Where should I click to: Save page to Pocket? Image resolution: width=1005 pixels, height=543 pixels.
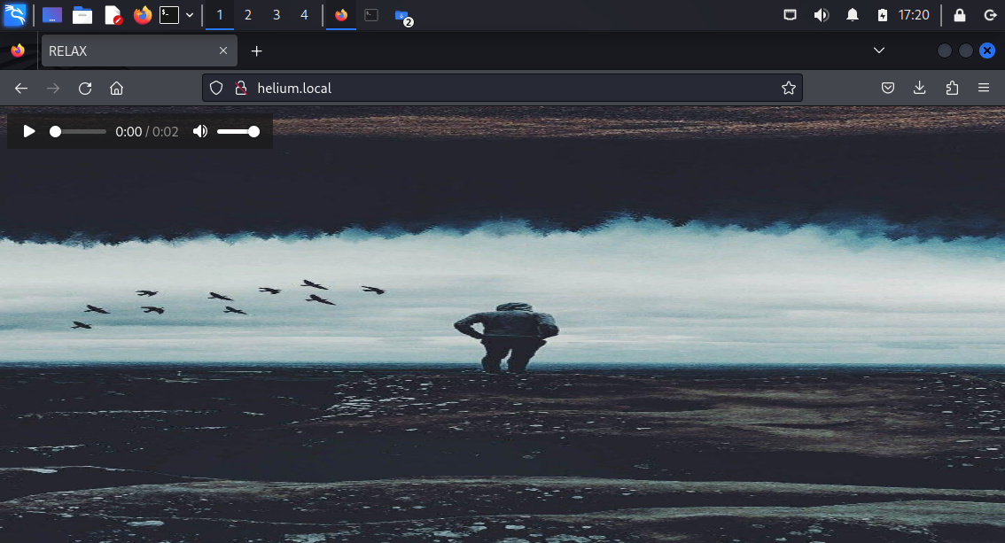pyautogui.click(x=888, y=88)
